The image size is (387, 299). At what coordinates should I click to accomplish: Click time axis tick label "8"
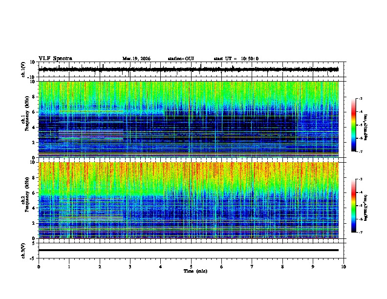click(282, 267)
